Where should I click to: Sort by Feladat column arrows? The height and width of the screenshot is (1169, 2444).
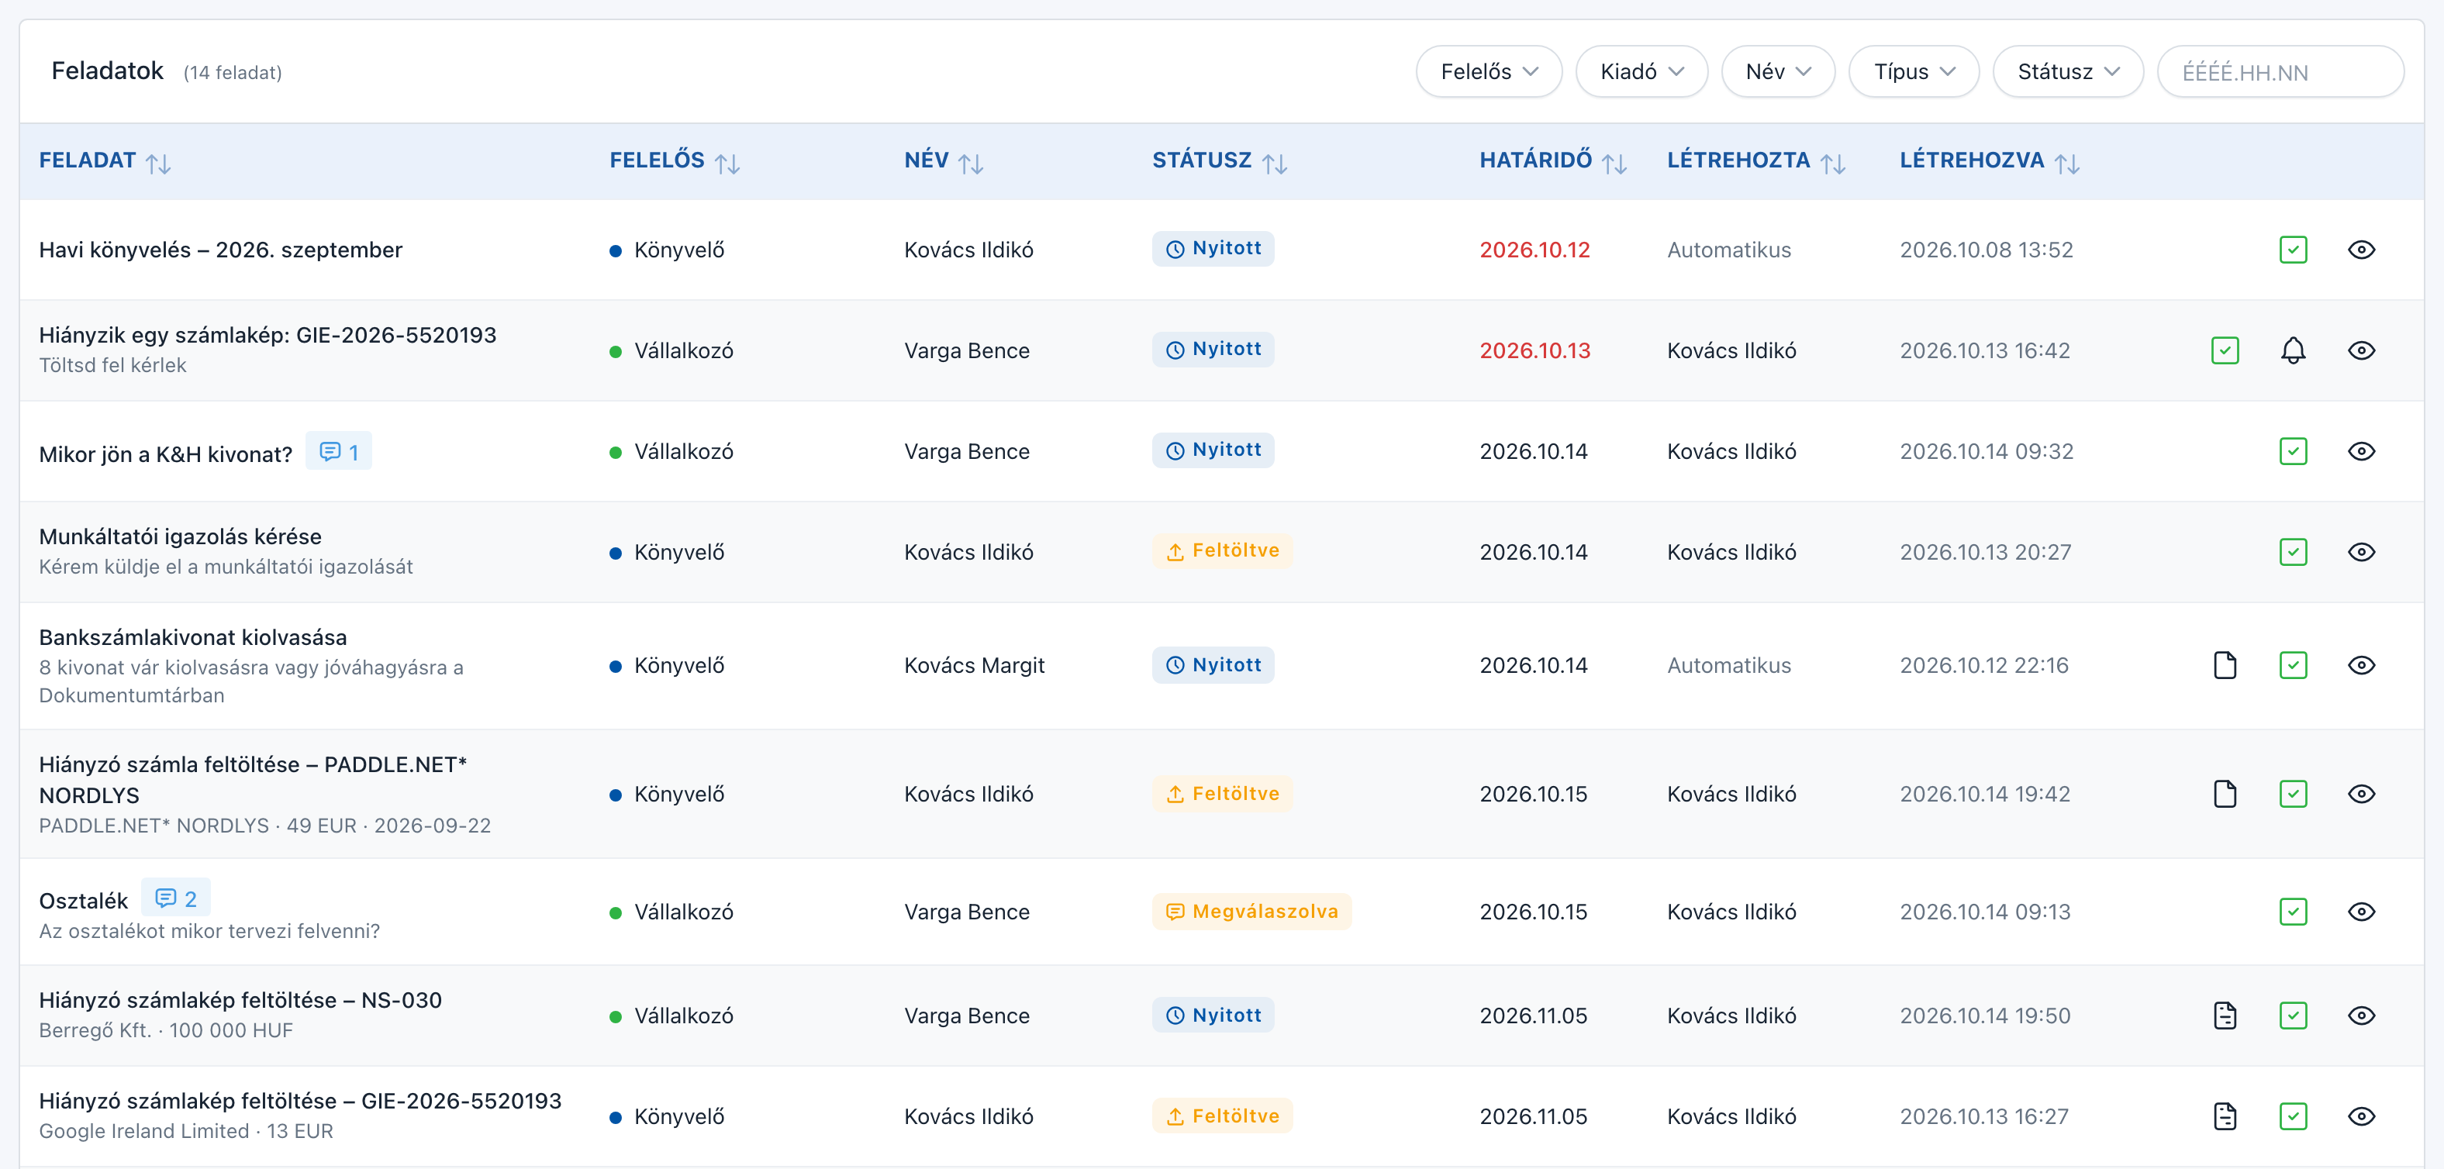pos(158,164)
